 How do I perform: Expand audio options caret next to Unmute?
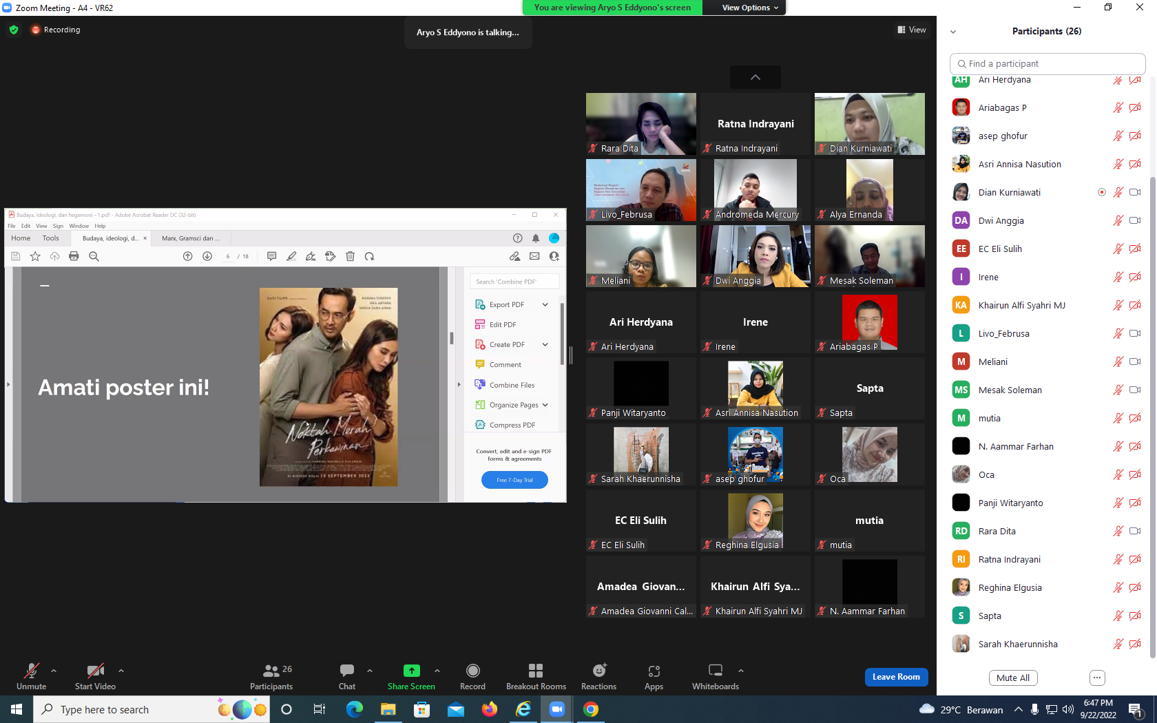pos(54,670)
